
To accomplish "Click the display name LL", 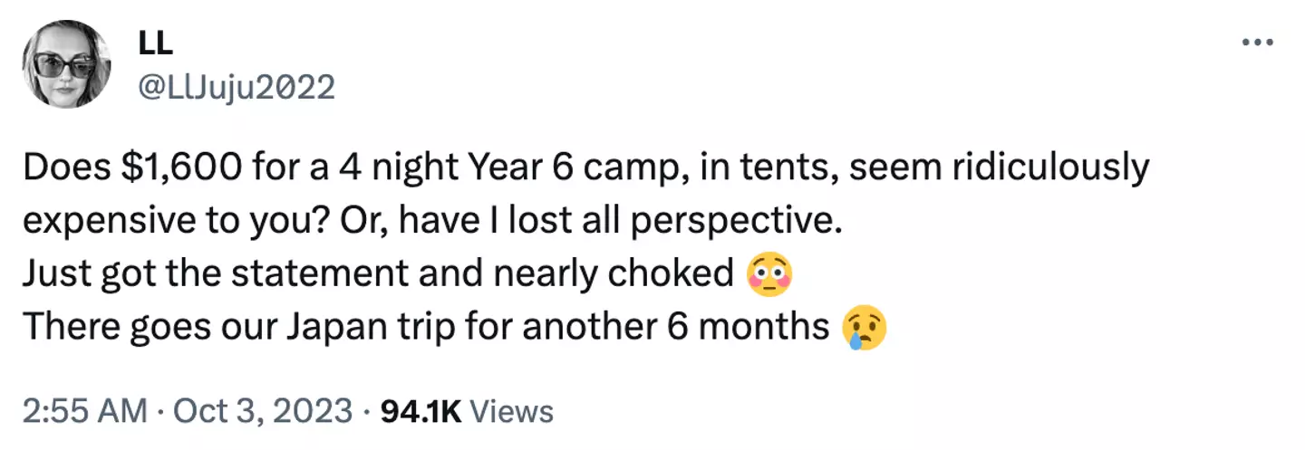I will coord(156,43).
